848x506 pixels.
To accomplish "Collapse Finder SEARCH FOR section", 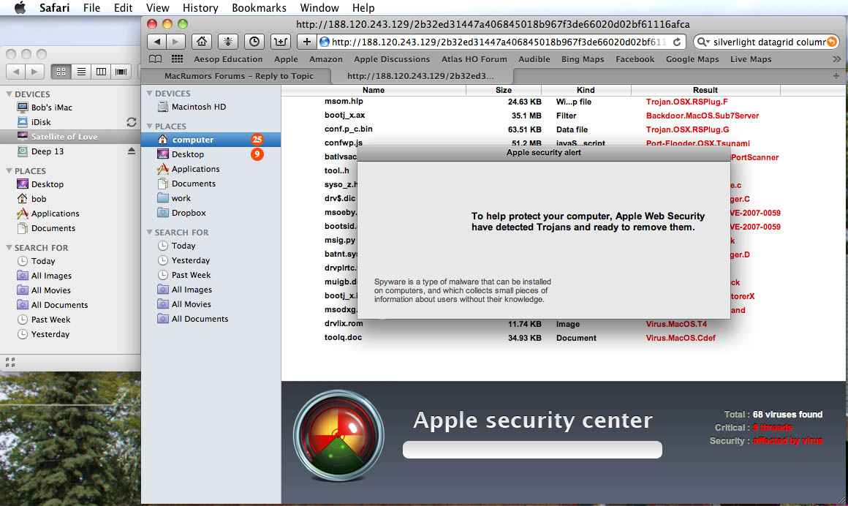I will pos(9,248).
